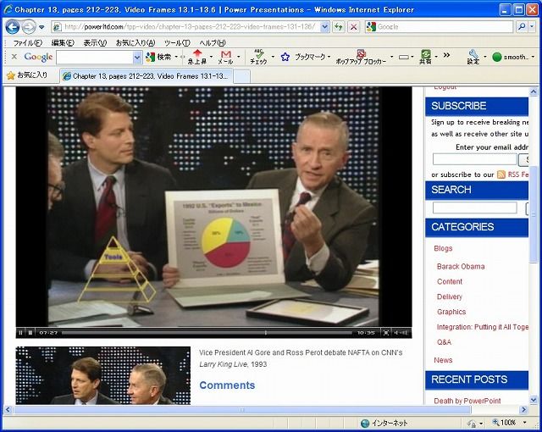Click the green 共有 share icon
Viewport: 542px width, 432px height.
[x=425, y=57]
